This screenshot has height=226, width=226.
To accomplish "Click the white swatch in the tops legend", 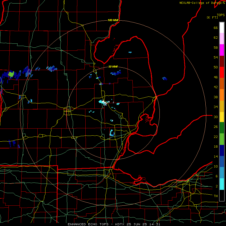I will (222, 28).
